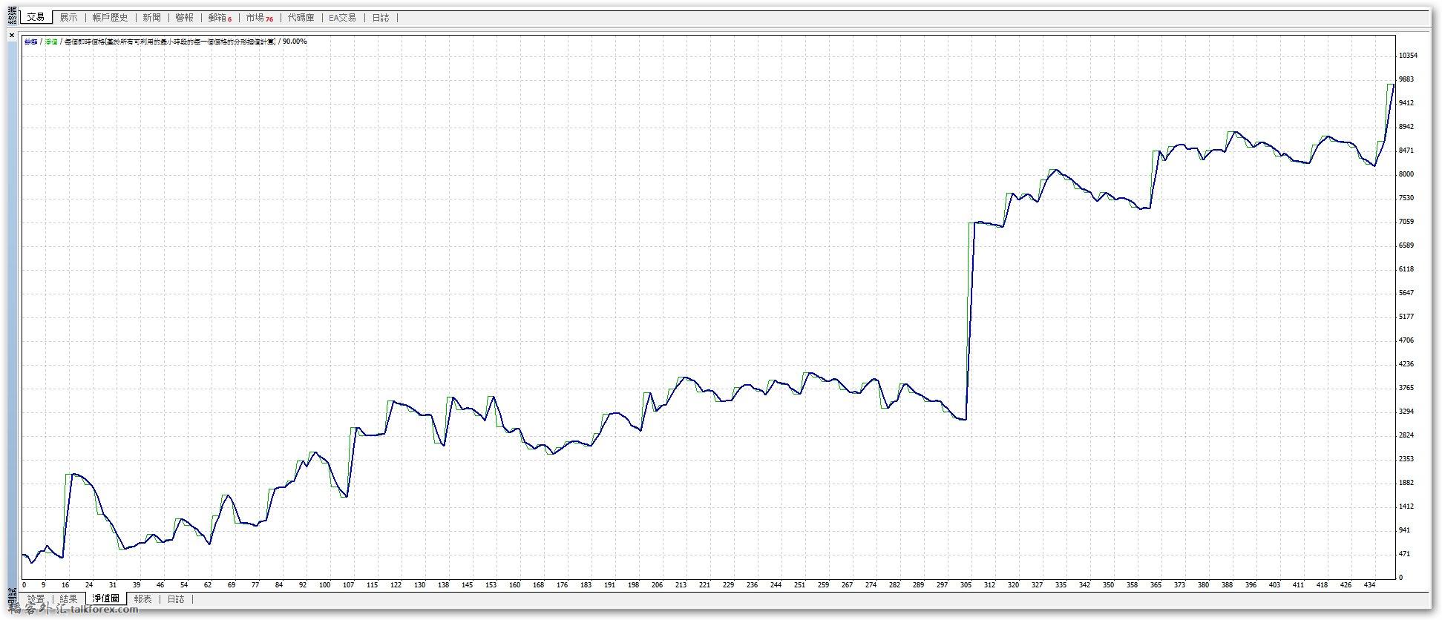The image size is (1442, 620).
Task: Open the 郵箱 tab with 6 unread
Action: (x=219, y=17)
